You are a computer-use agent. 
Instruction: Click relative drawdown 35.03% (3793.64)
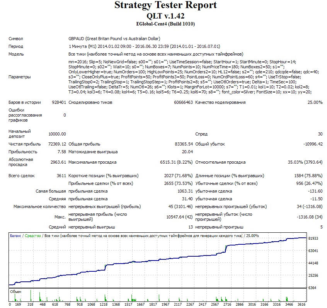coord(305,162)
